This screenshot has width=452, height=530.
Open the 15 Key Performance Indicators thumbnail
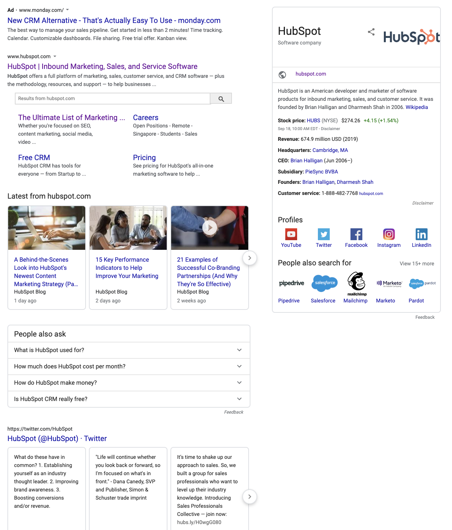point(128,228)
